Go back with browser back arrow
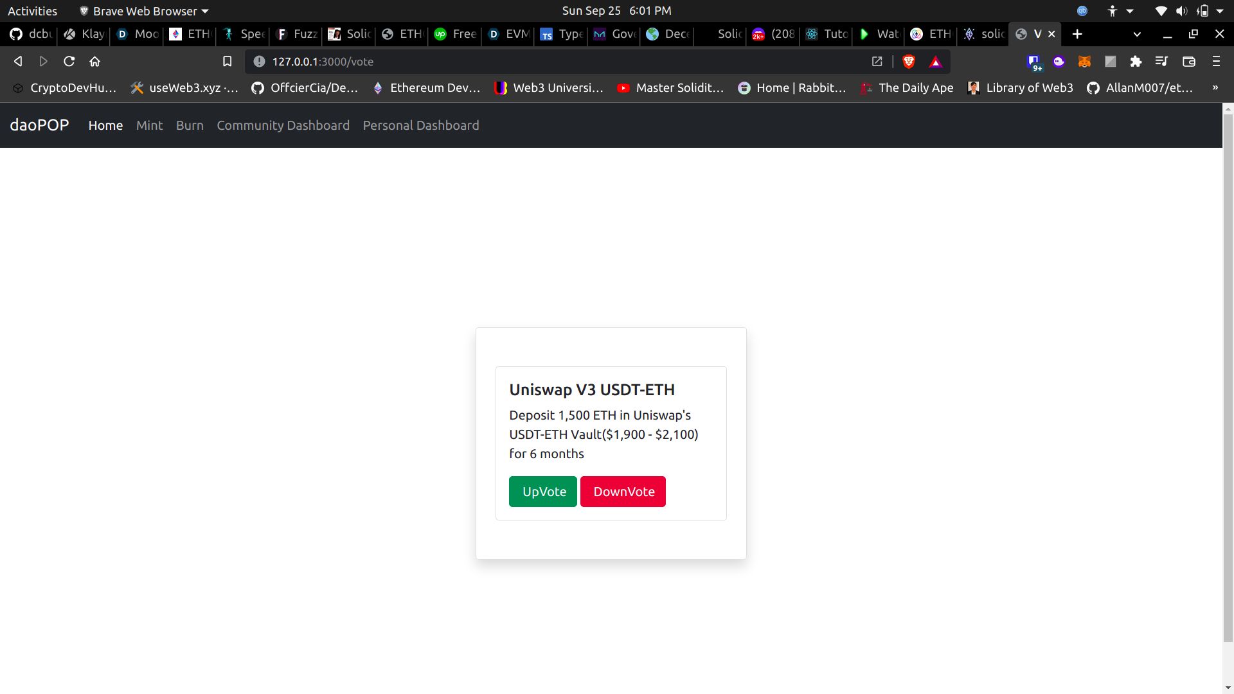This screenshot has width=1234, height=694. pyautogui.click(x=18, y=61)
